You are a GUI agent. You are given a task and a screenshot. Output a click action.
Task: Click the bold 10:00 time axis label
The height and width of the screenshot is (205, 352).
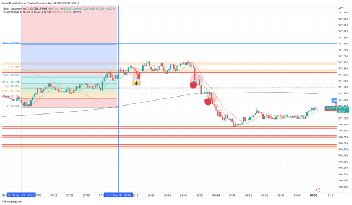coord(313,195)
